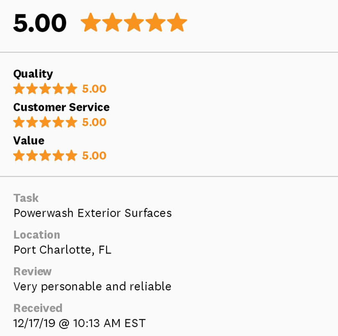Select the middle star in the Value row

coord(45,156)
